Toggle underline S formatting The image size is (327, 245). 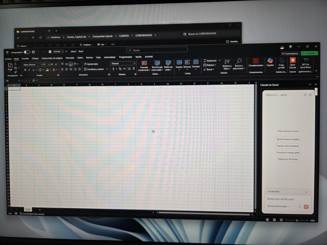[33, 70]
